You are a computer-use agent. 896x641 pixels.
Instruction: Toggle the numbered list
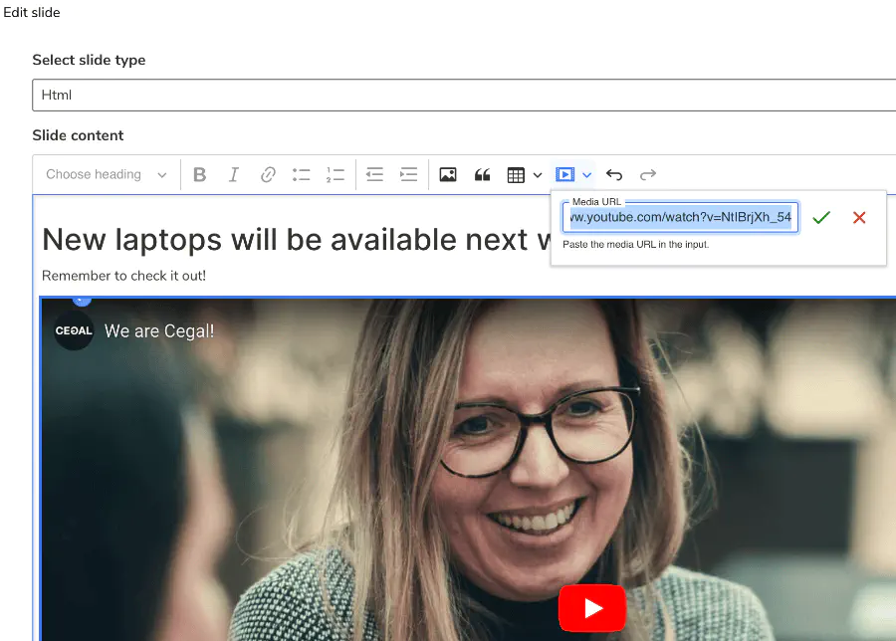[x=335, y=174]
